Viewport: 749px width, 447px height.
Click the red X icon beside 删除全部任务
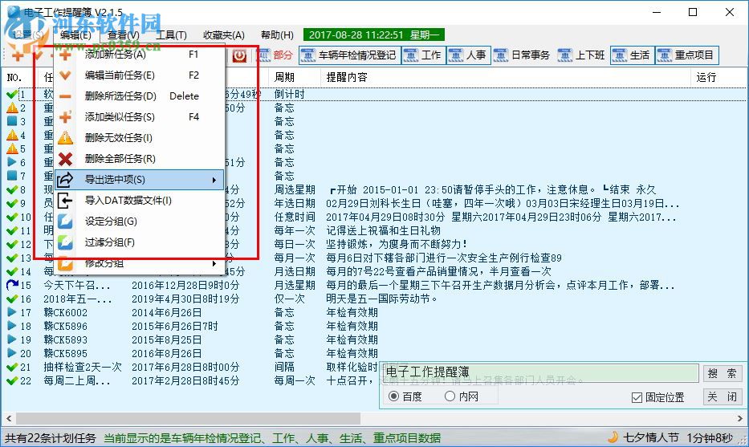point(66,159)
